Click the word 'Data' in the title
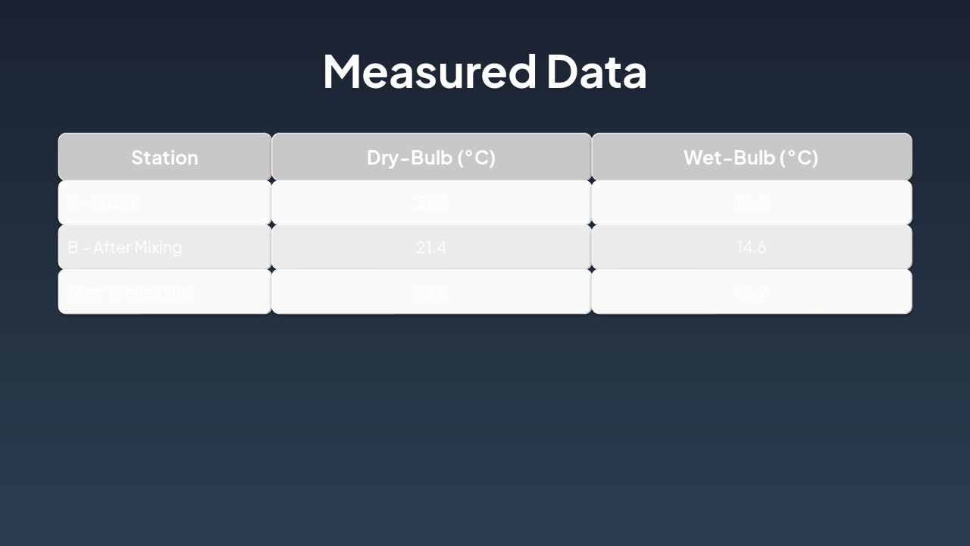 click(596, 71)
